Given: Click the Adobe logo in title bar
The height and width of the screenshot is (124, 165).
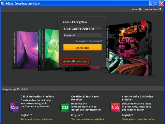Looking at the screenshot, I should point(3,3).
